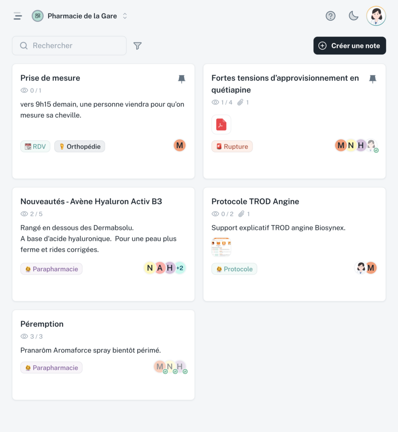Expand the +2 additional readers badge

click(180, 268)
